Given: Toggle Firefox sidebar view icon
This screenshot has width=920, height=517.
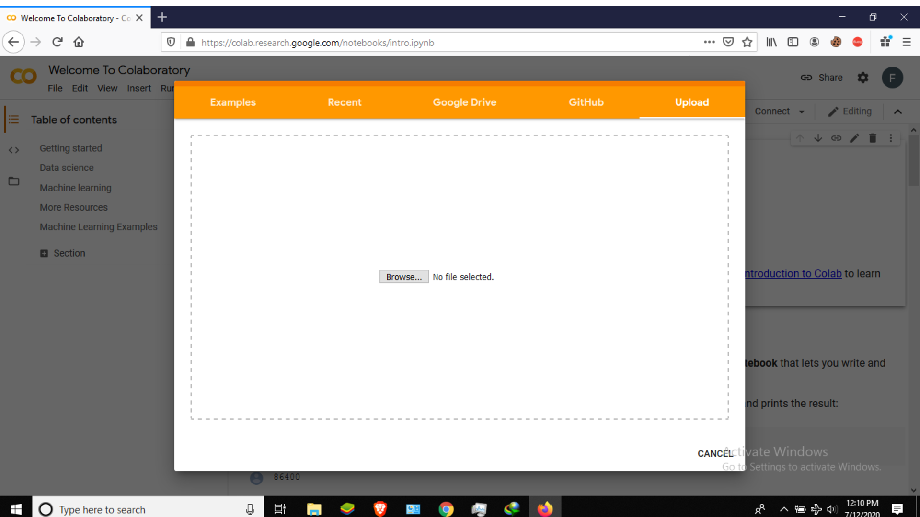Looking at the screenshot, I should [x=793, y=42].
